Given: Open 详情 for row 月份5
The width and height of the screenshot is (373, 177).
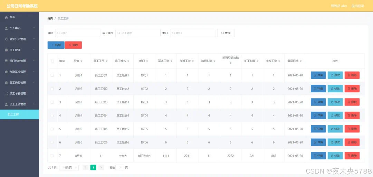Looking at the screenshot, I should click(318, 129).
